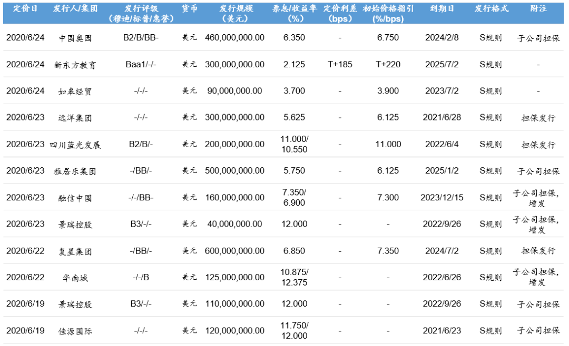The image size is (569, 346).
Task: Select issuer cell 融信中国
Action: coord(75,198)
